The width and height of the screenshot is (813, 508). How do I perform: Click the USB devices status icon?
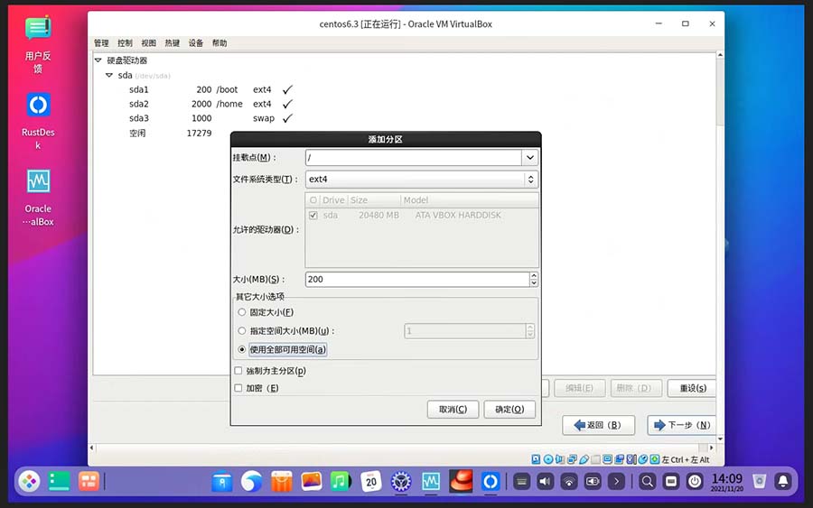coord(584,459)
